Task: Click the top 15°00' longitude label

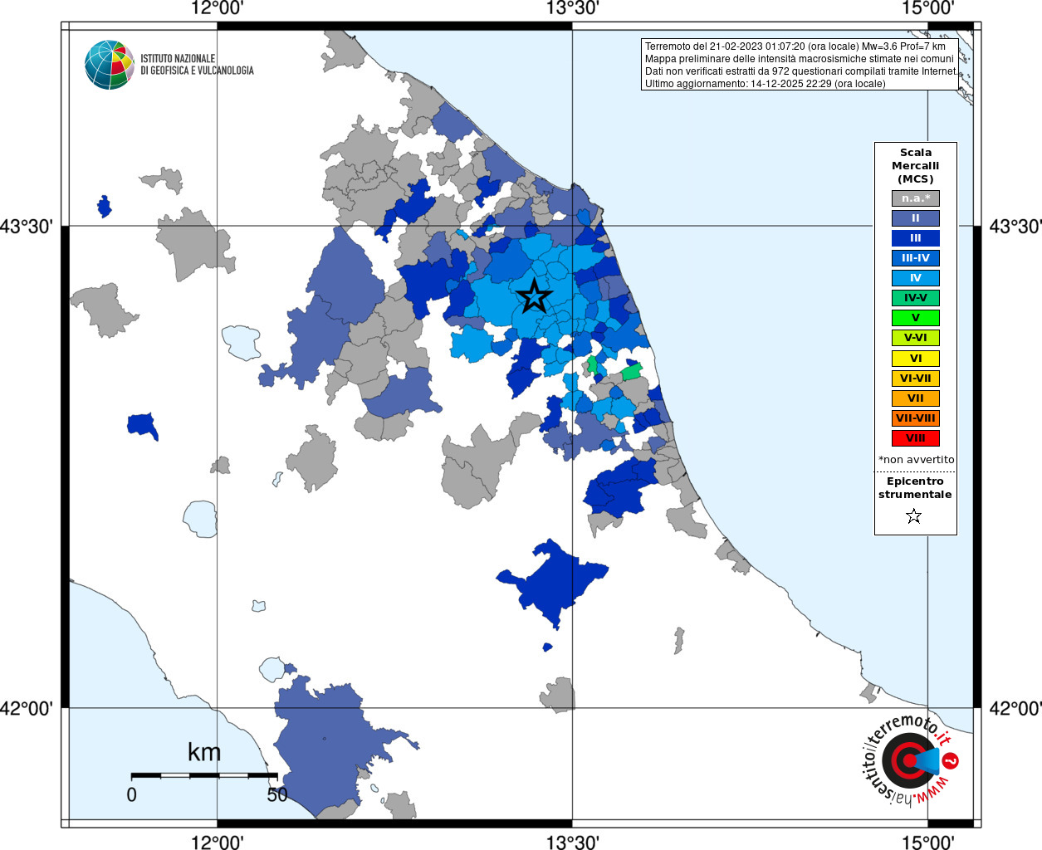Action: (x=927, y=8)
